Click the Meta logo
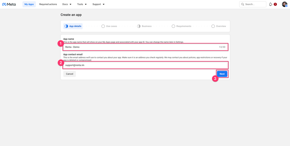The width and height of the screenshot is (290, 146). coord(9,4)
